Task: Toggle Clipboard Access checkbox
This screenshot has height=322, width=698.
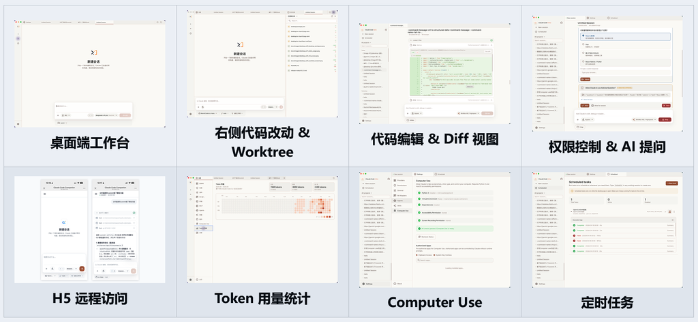Action: [416, 255]
